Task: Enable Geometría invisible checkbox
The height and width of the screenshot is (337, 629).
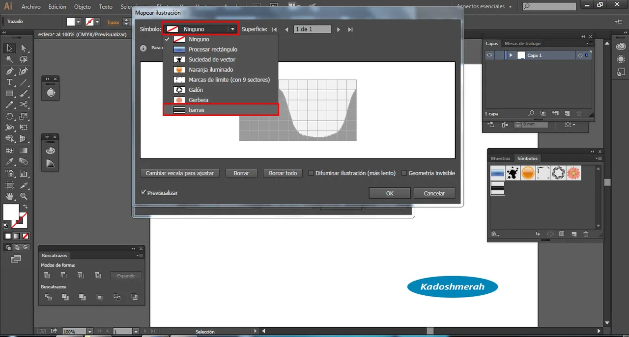Action: tap(404, 173)
